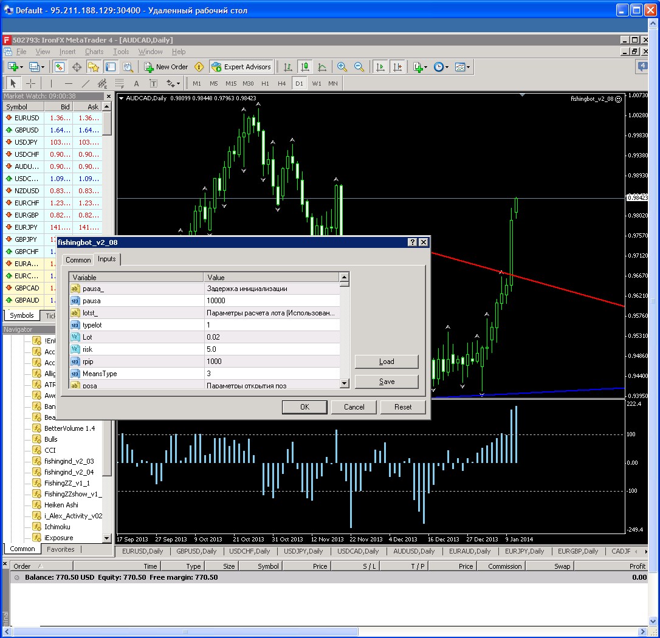Select fishingind_v2_03 indicator in Navigator
Screen dimensions: 660x638
tap(69, 461)
